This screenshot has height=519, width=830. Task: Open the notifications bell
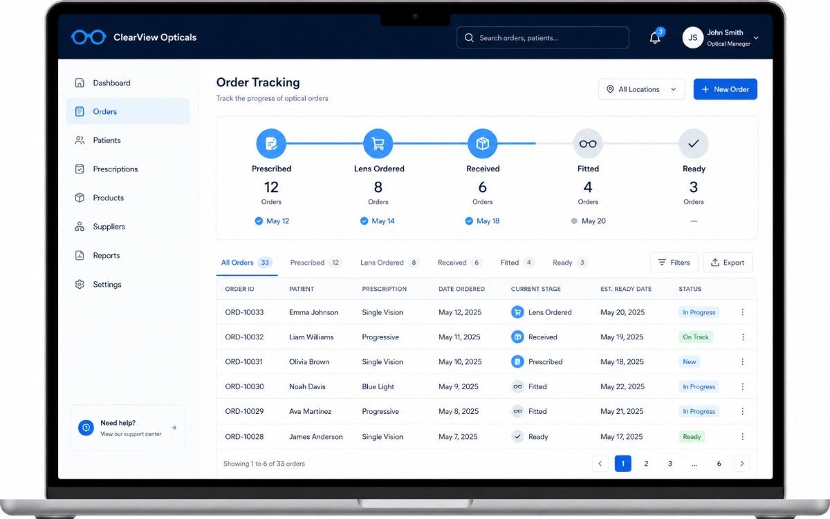655,38
